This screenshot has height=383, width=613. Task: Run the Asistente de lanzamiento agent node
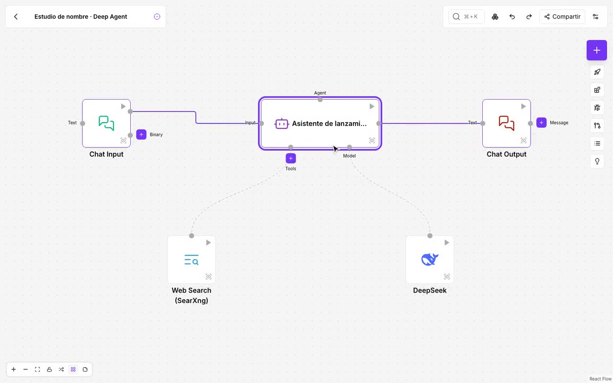[x=372, y=106]
